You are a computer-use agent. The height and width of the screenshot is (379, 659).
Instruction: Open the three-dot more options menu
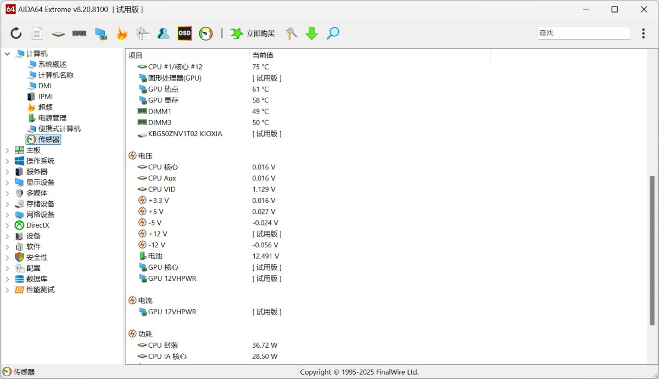[643, 33]
